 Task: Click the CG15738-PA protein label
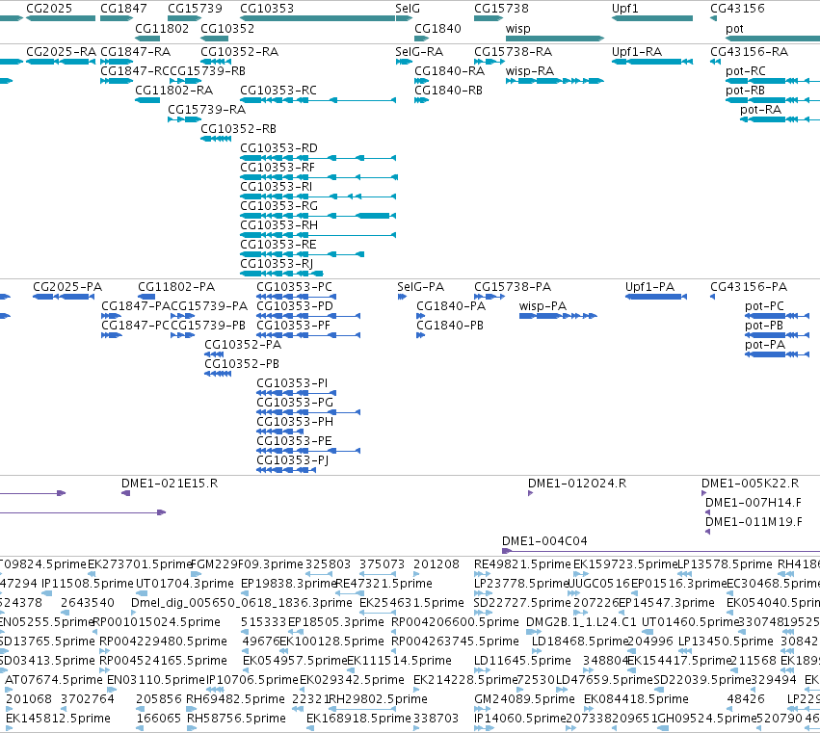pos(513,287)
